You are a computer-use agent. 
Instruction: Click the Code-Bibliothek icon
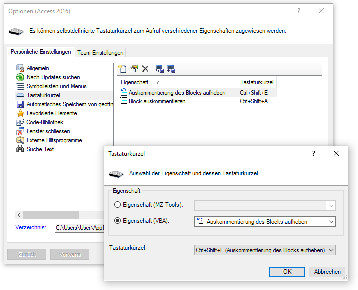(x=20, y=122)
